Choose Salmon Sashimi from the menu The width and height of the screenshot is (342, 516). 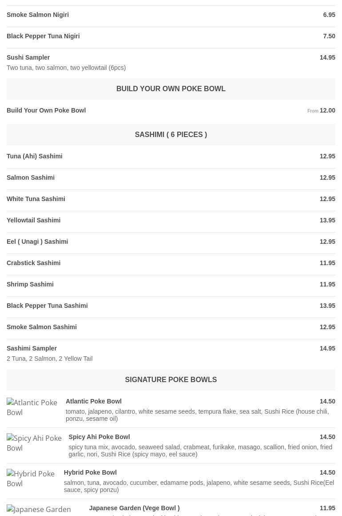[171, 177]
